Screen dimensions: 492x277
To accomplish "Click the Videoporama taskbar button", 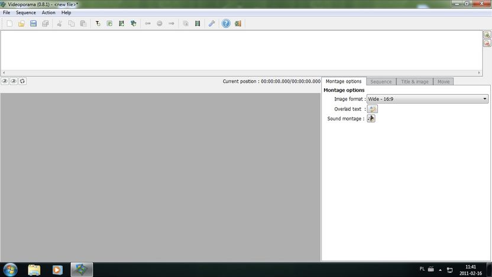I will tap(82, 270).
